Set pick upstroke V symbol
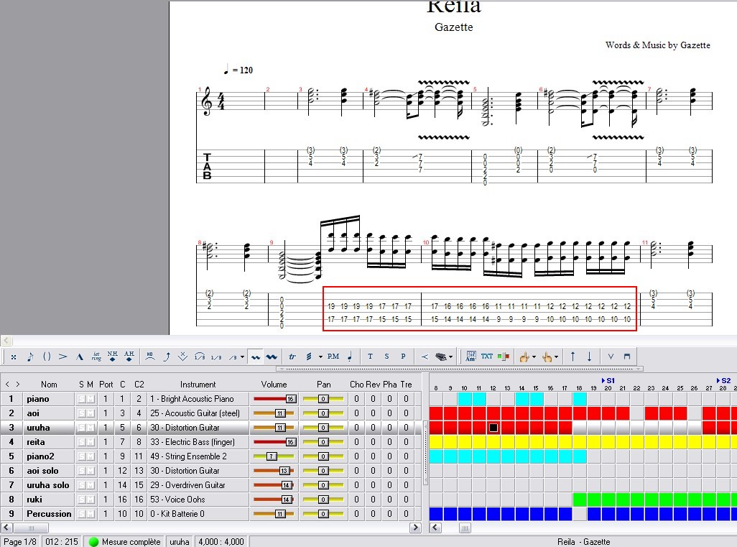 click(611, 357)
